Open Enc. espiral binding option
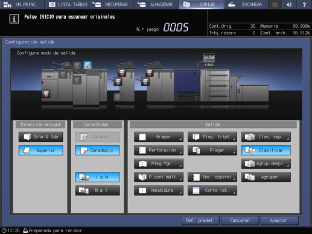 click(212, 177)
